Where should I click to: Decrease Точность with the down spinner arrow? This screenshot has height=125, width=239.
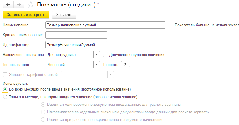coord(130,66)
